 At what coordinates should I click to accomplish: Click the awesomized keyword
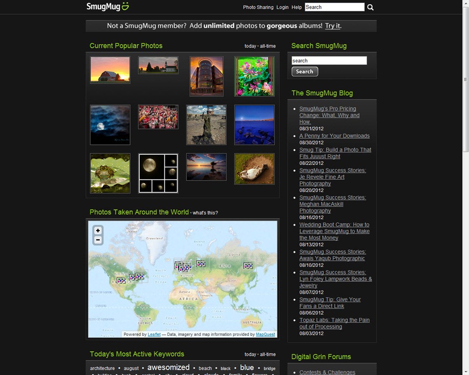169,368
